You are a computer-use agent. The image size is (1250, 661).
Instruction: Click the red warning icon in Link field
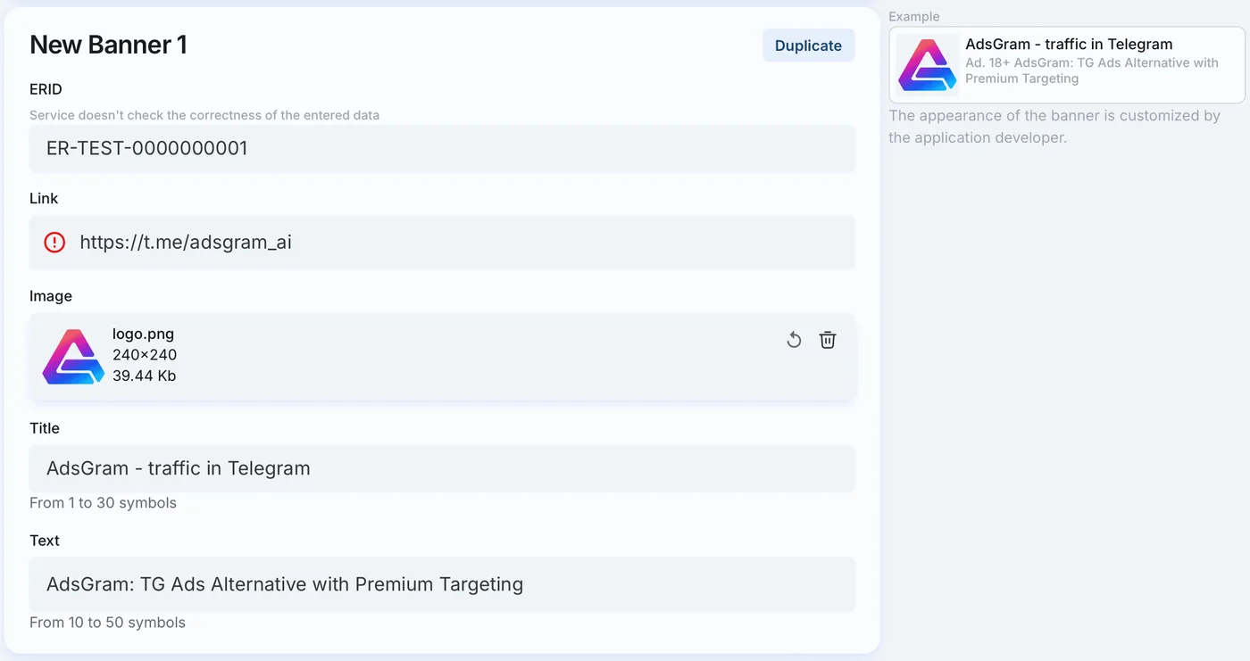click(54, 242)
